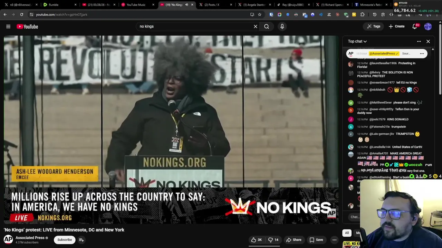Viewport: 442px width, 248px height.
Task: Click the browser forward arrow
Action: click(13, 14)
